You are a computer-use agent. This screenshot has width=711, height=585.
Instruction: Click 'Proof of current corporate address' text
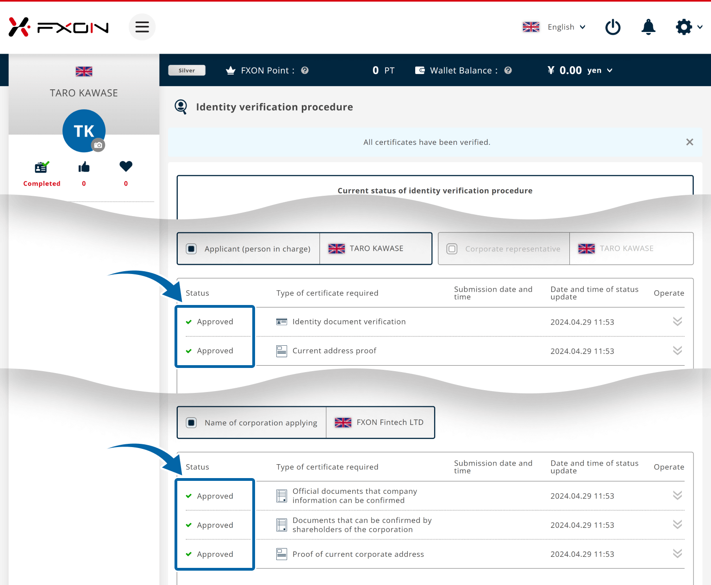[358, 554]
